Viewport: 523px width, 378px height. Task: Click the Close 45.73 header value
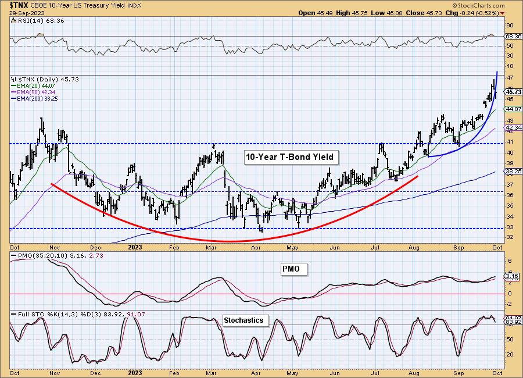pyautogui.click(x=424, y=13)
